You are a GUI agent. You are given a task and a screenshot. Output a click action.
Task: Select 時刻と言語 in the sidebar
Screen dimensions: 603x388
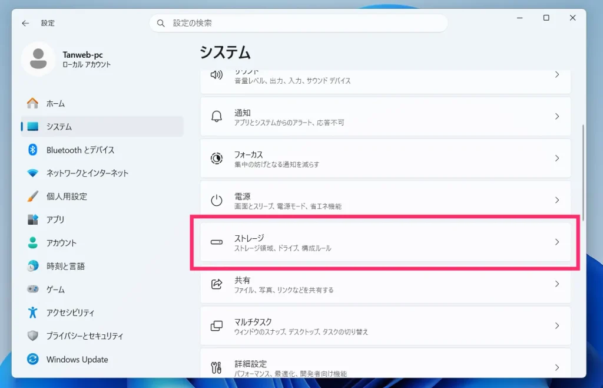coord(102,266)
